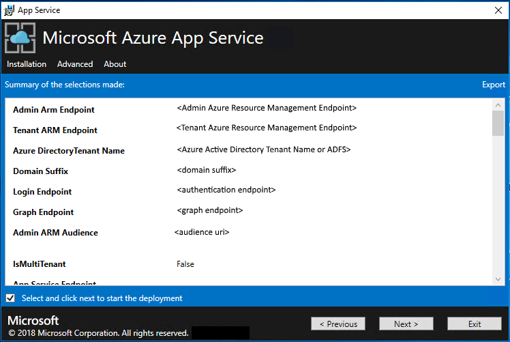
Task: Close the App Service window
Action: tap(498, 10)
